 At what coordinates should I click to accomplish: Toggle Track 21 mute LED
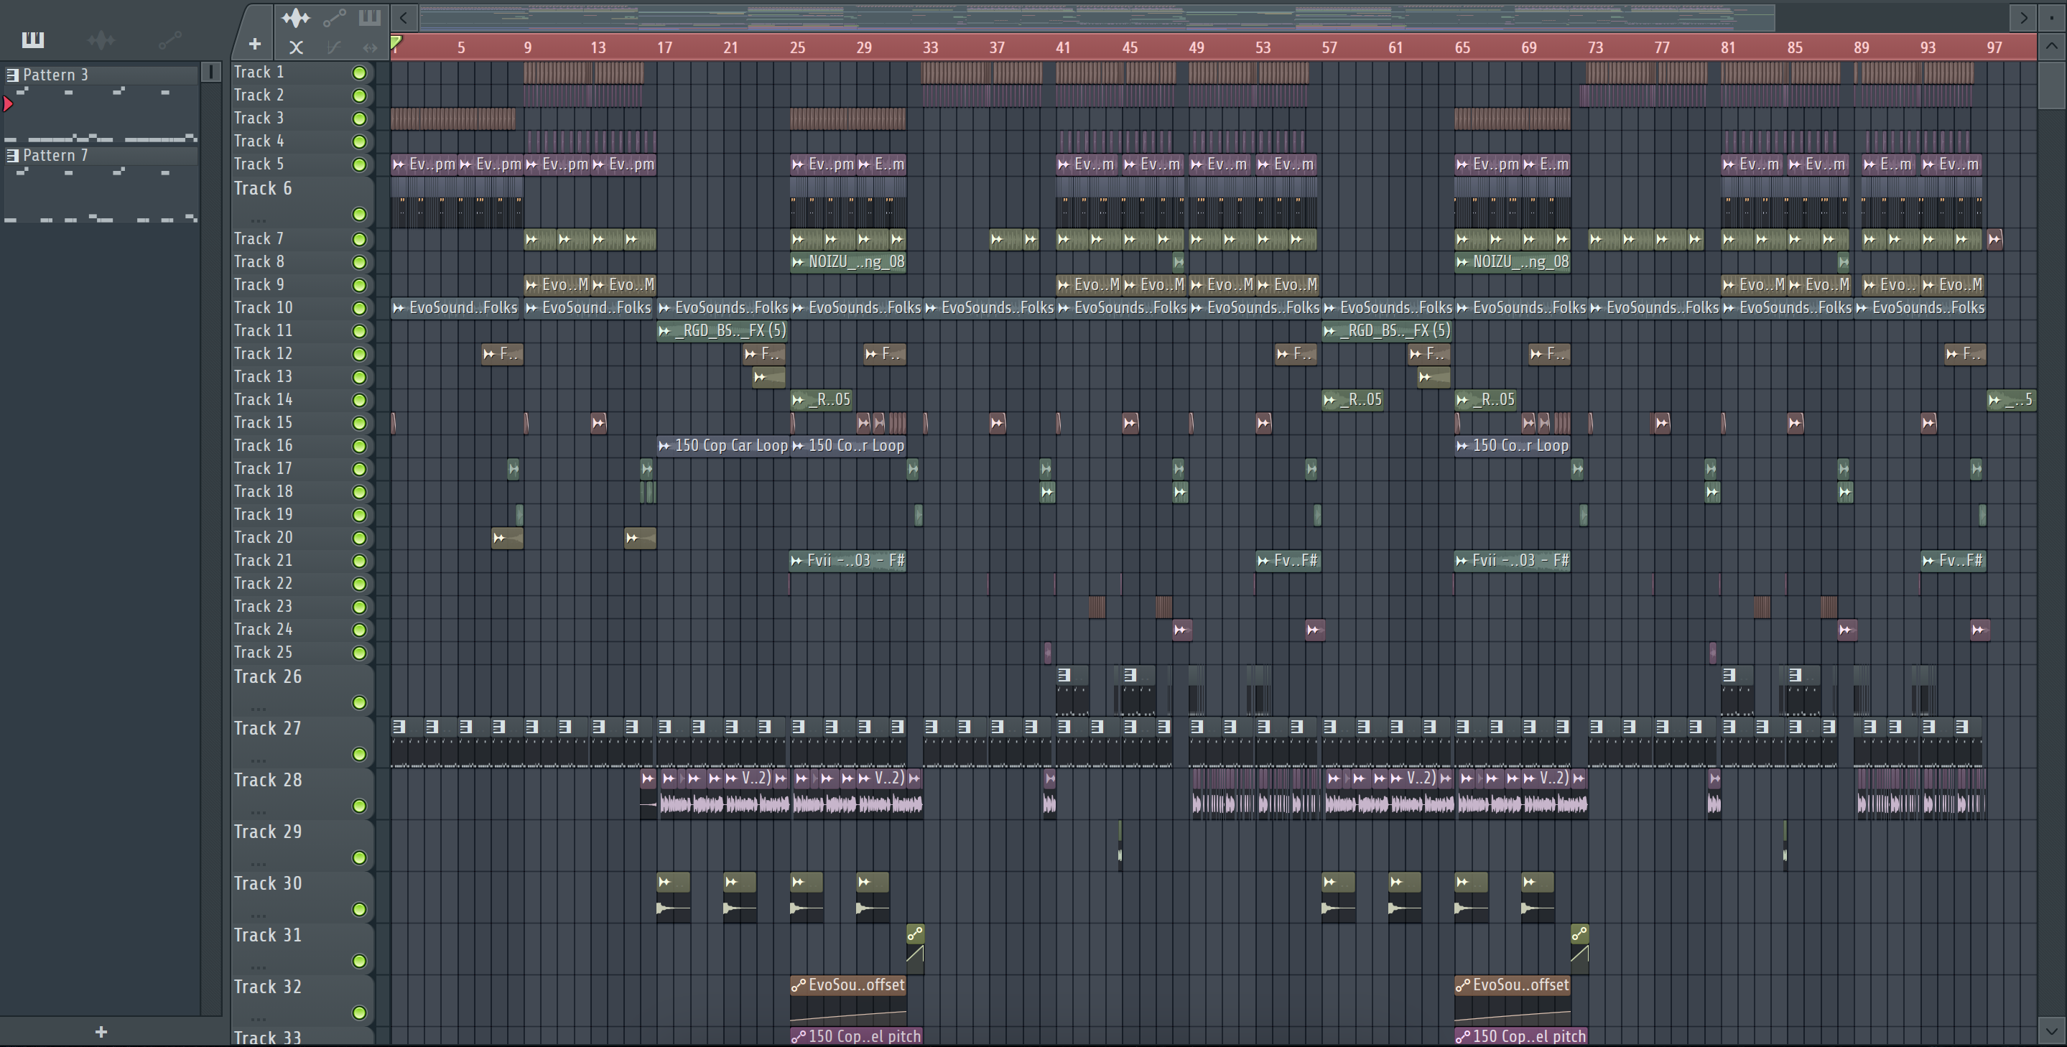(x=360, y=561)
